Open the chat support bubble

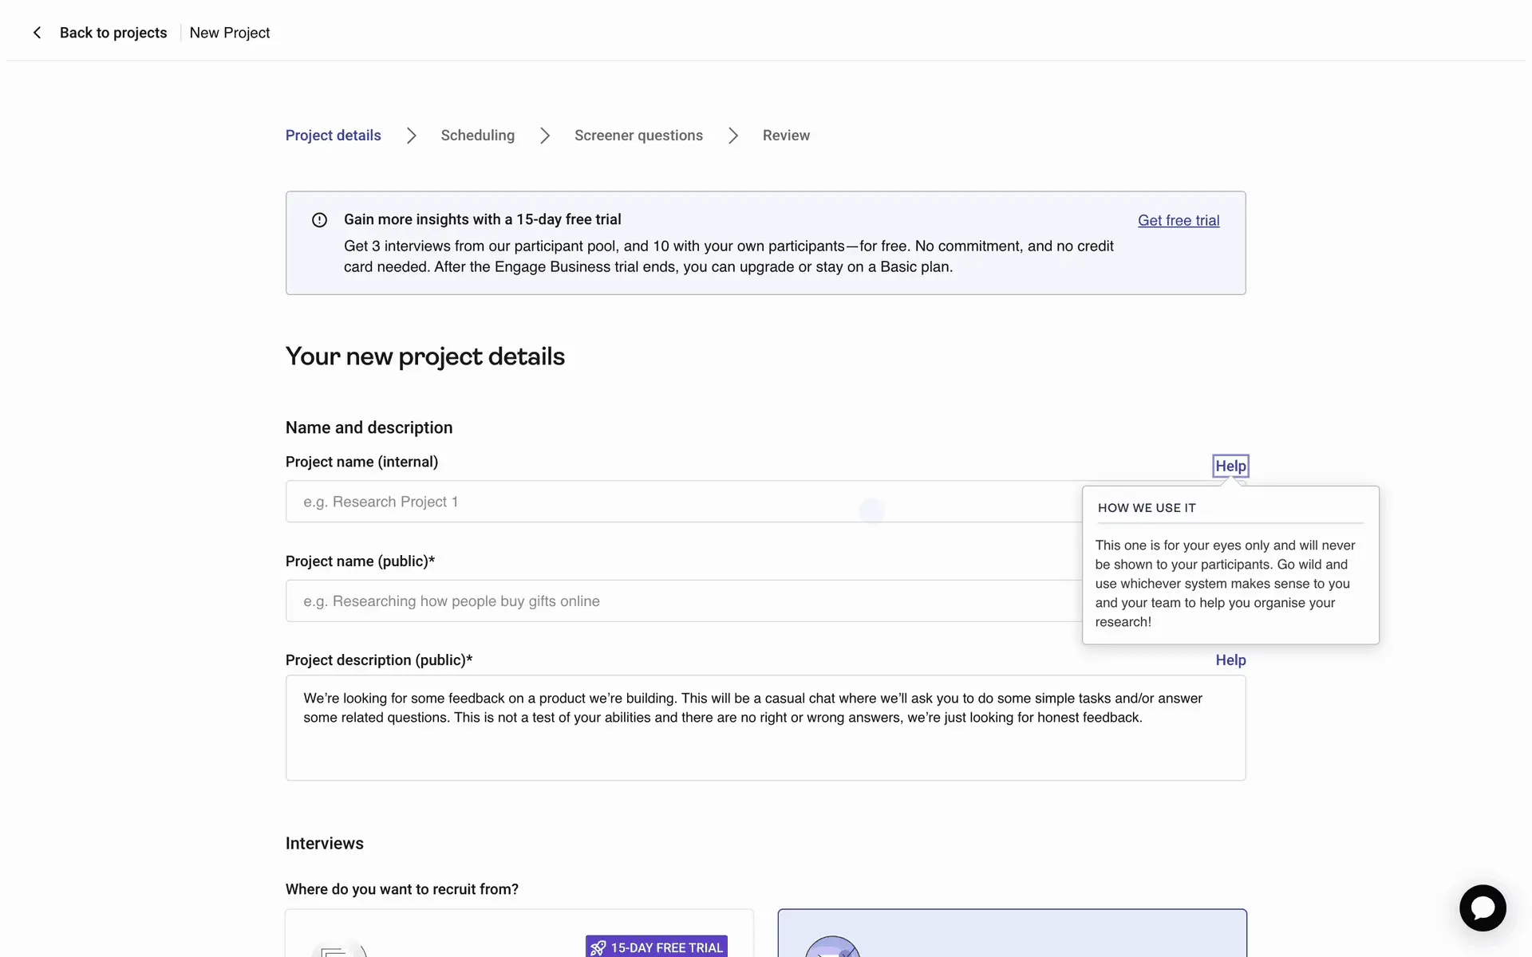[x=1483, y=908]
